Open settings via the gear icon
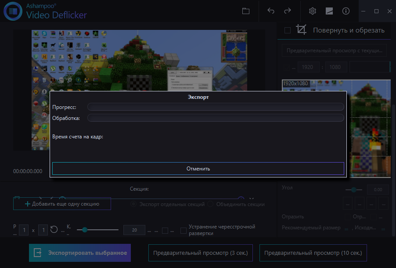 313,11
